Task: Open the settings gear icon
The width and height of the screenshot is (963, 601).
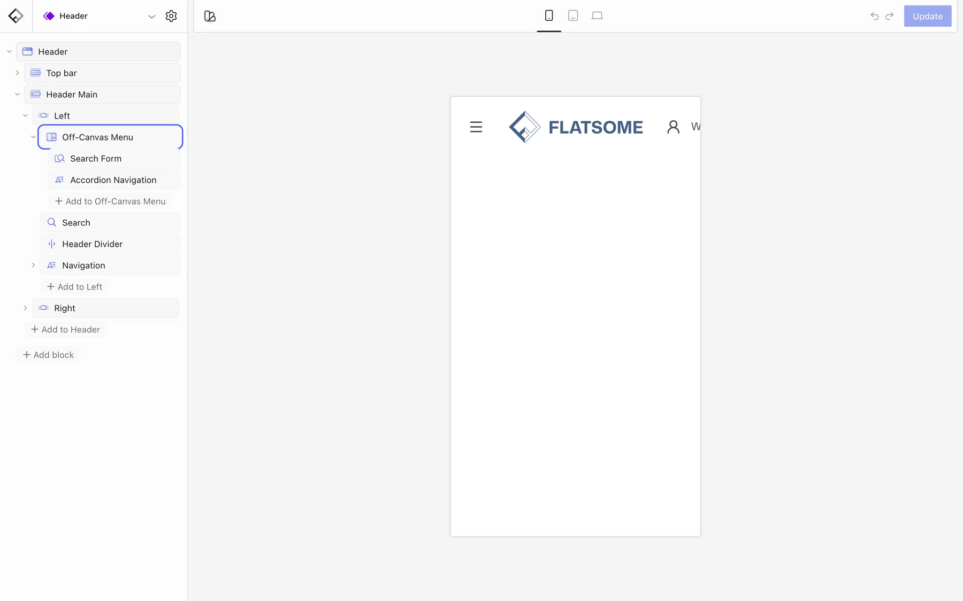Action: [x=171, y=16]
